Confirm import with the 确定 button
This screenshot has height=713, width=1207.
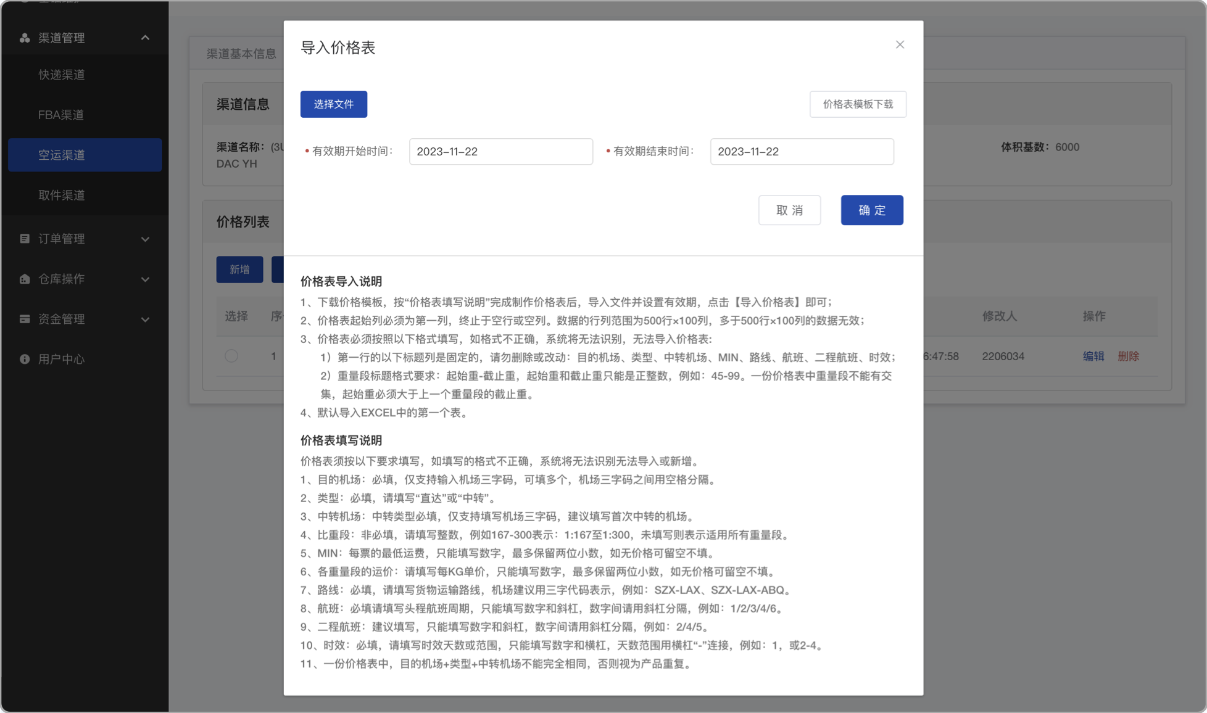[x=872, y=210]
